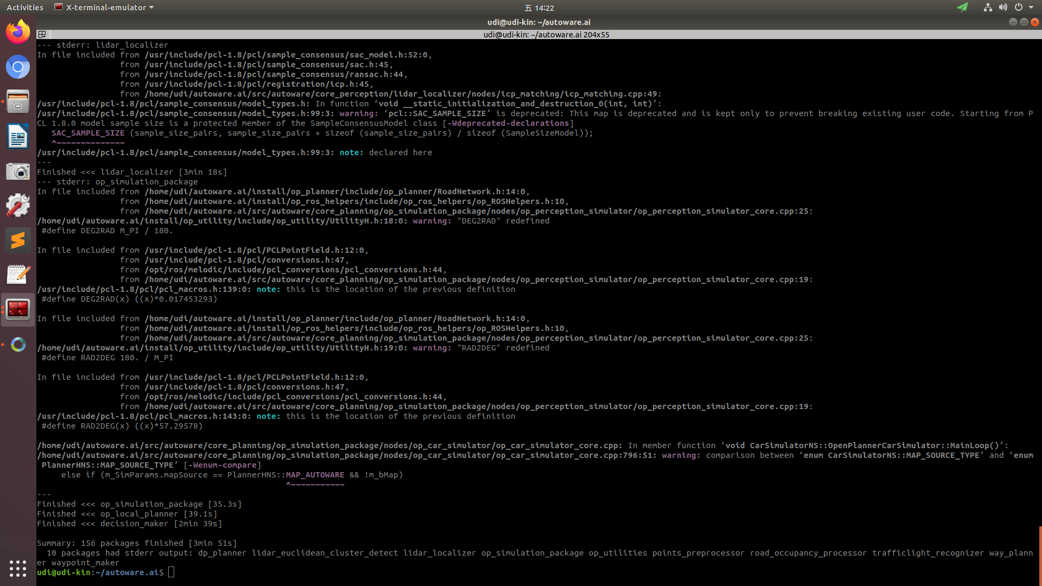
Task: Click the terminal scrollbar handle
Action: coord(1040,556)
